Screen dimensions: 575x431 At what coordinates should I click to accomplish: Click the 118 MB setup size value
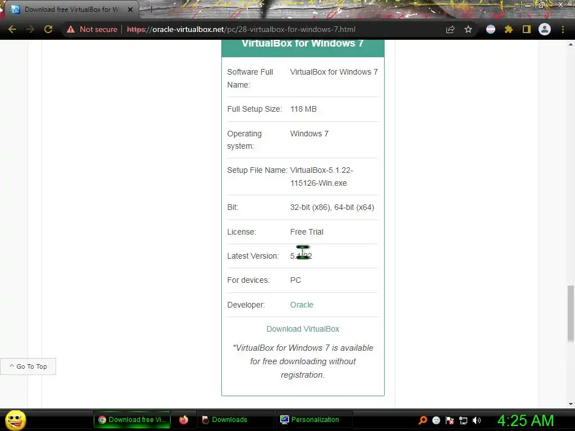click(303, 109)
